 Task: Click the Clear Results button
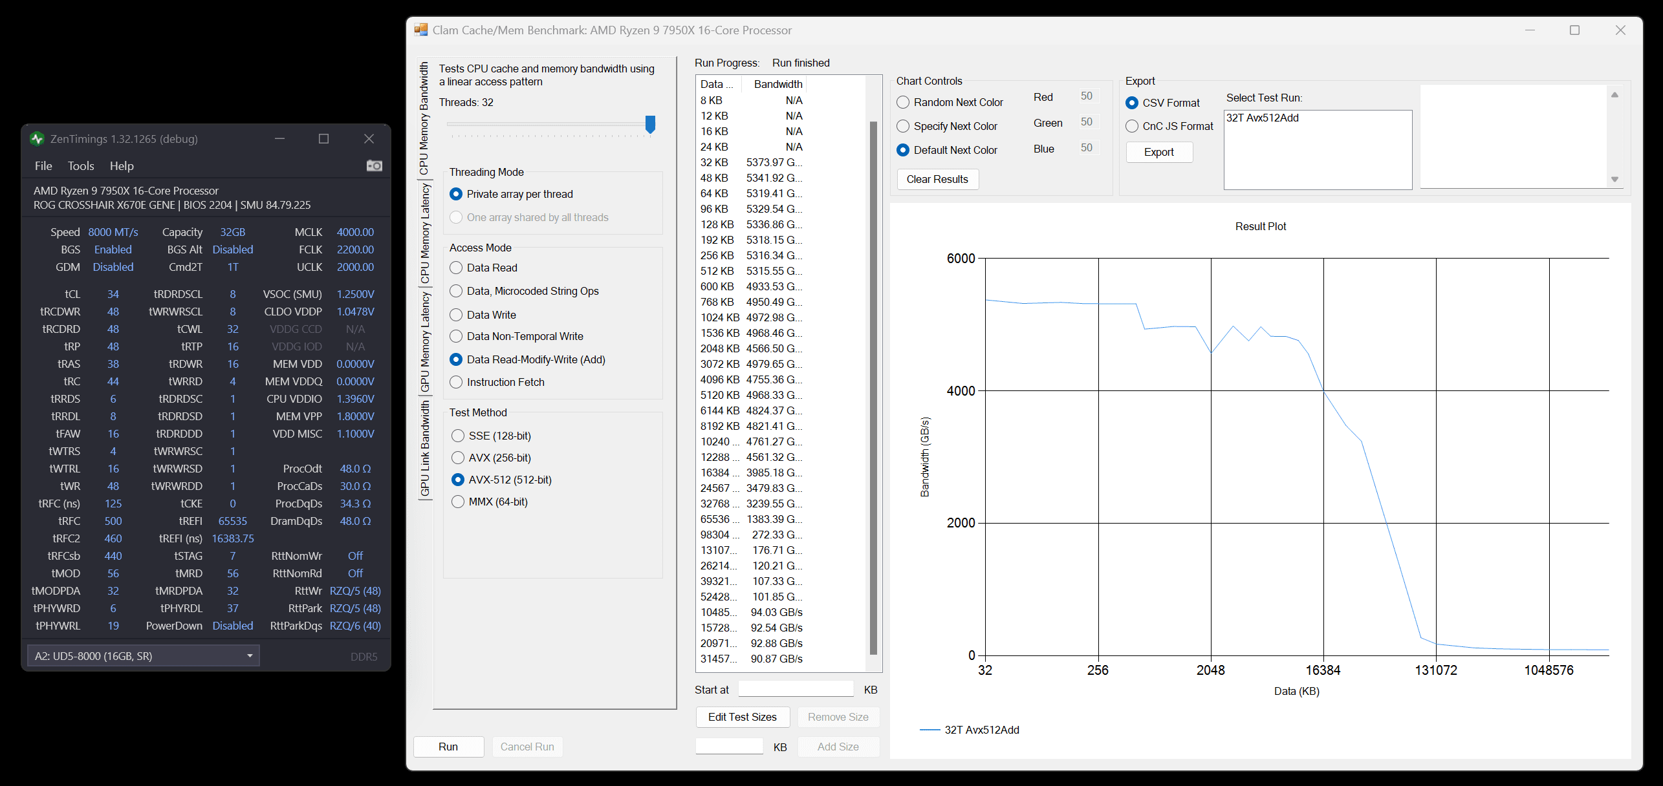(x=937, y=179)
